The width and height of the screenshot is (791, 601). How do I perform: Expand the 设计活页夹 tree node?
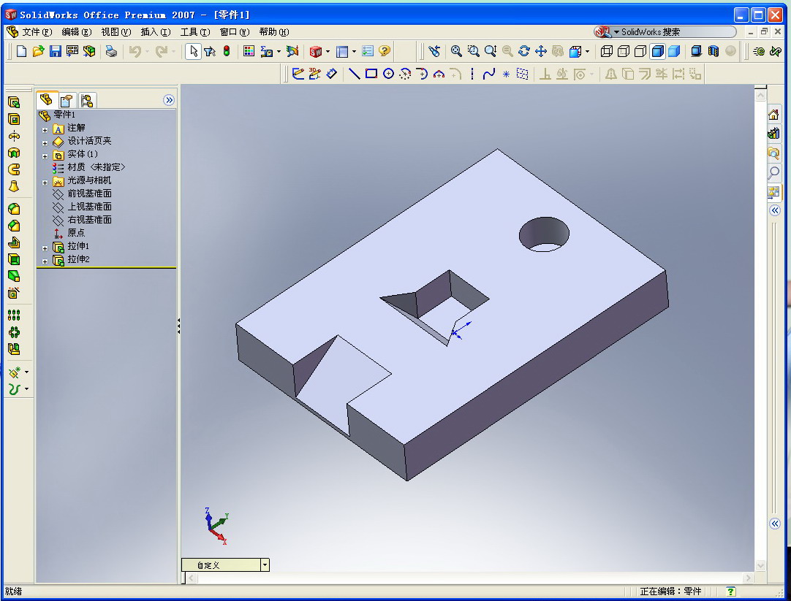45,143
